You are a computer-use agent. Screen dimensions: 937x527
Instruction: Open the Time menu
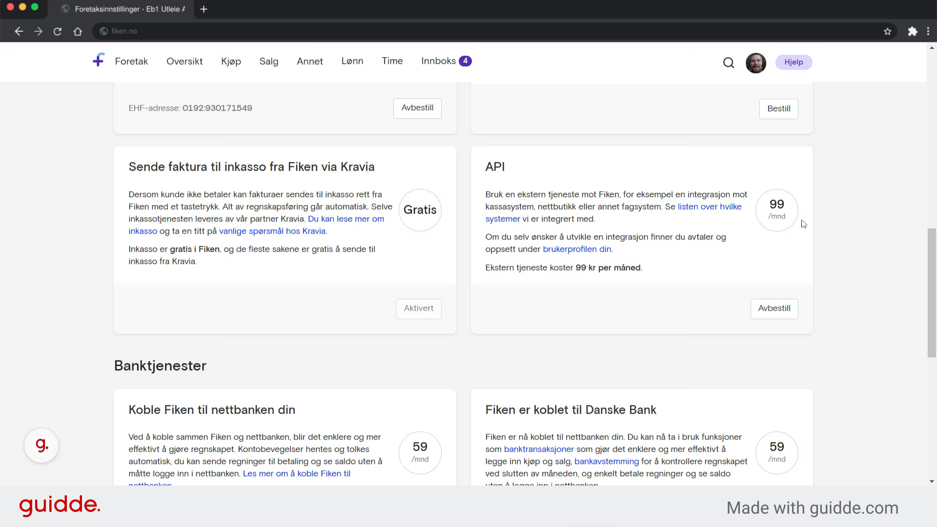click(392, 61)
